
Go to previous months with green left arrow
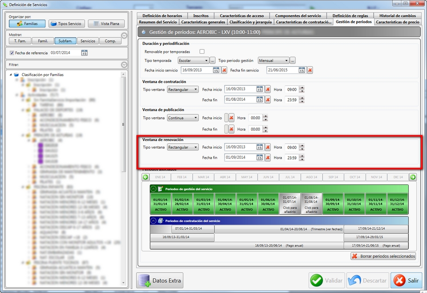[x=145, y=177]
